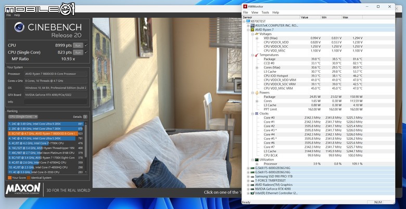Expand the ASUSTeK COMPUTER node
Image resolution: width=406 pixels, height=209 pixels.
(248, 25)
